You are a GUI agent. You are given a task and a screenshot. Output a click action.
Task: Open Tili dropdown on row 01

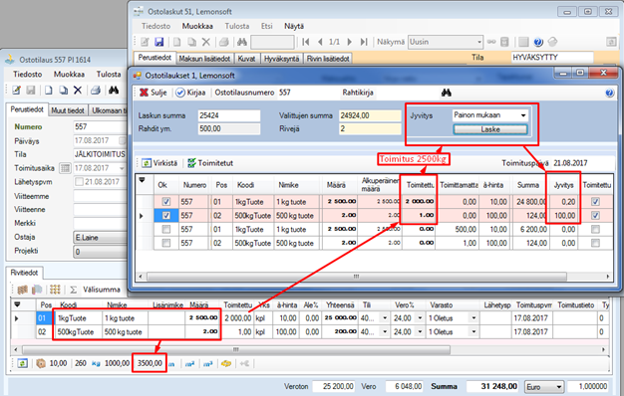click(x=385, y=318)
